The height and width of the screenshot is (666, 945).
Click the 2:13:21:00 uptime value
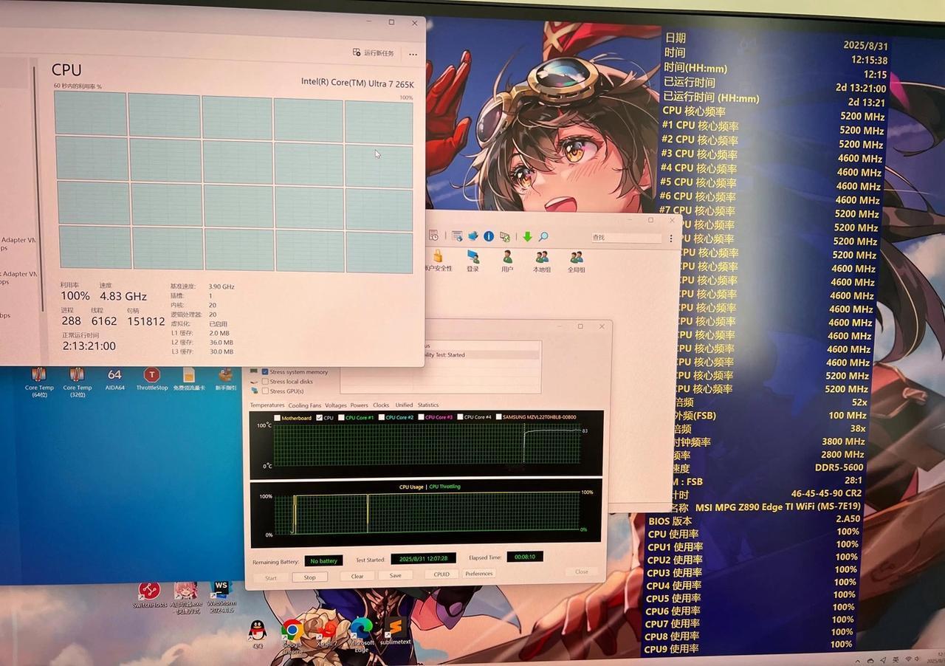pos(89,346)
